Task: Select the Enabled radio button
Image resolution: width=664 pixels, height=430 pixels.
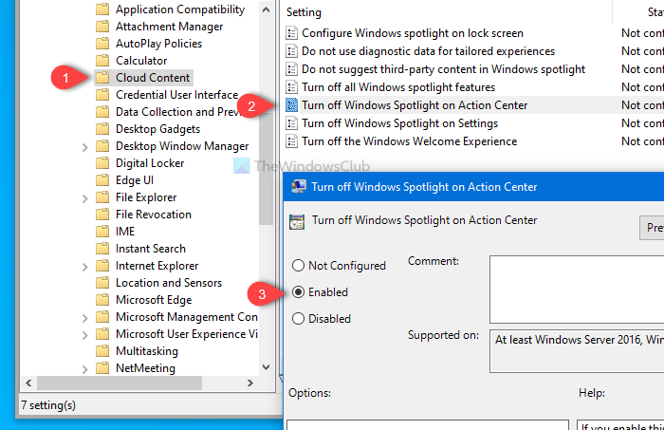Action: tap(300, 292)
